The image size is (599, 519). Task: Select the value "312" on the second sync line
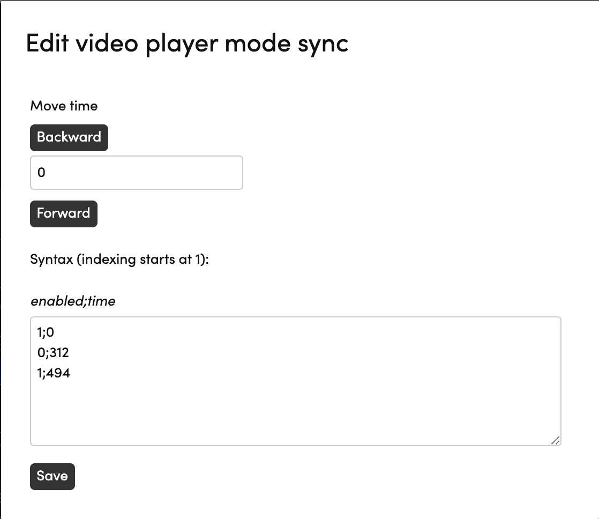coord(56,352)
